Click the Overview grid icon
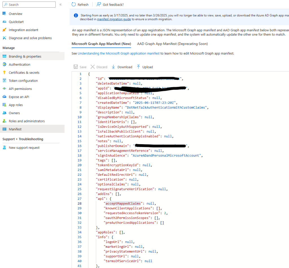This screenshot has width=289, height=268. (x=4, y=14)
